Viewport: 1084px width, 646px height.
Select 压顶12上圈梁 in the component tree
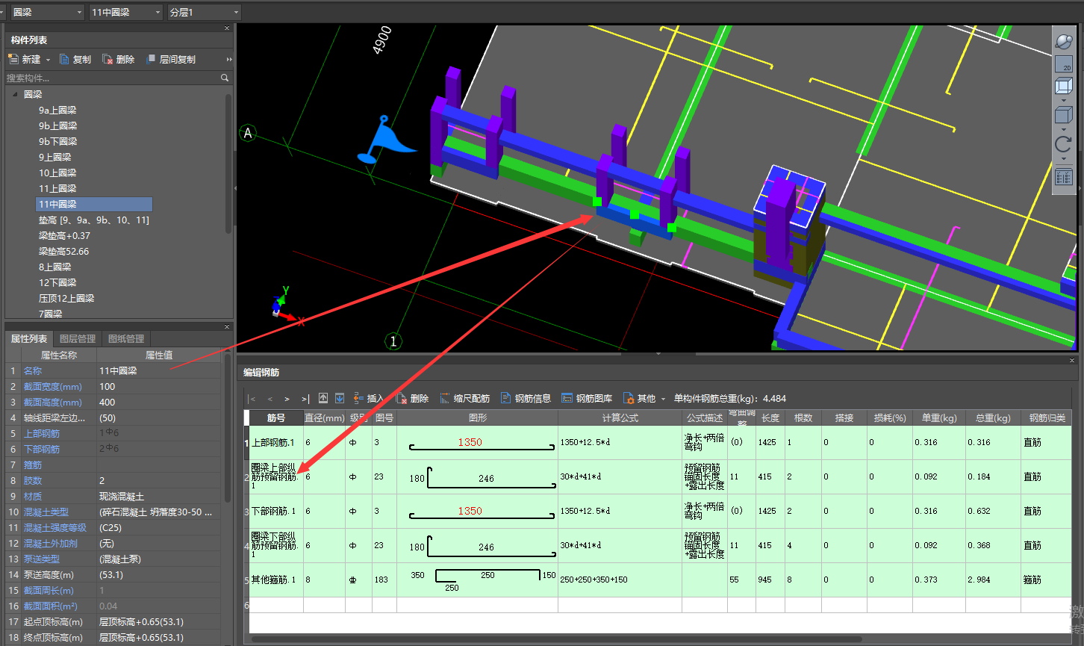coord(66,299)
